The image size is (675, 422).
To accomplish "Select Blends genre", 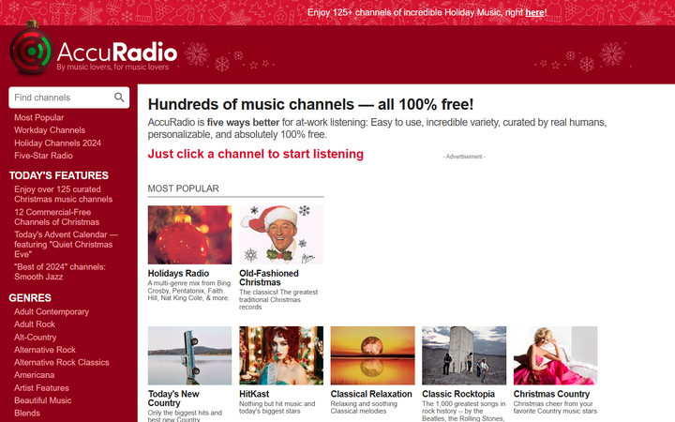I will click(x=27, y=413).
